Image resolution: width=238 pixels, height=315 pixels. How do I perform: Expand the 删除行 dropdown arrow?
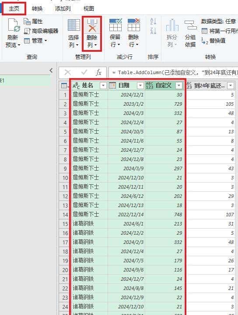pyautogui.click(x=137, y=45)
